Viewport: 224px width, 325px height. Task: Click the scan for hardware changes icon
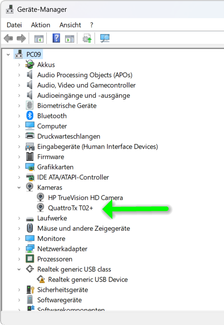(x=105, y=38)
